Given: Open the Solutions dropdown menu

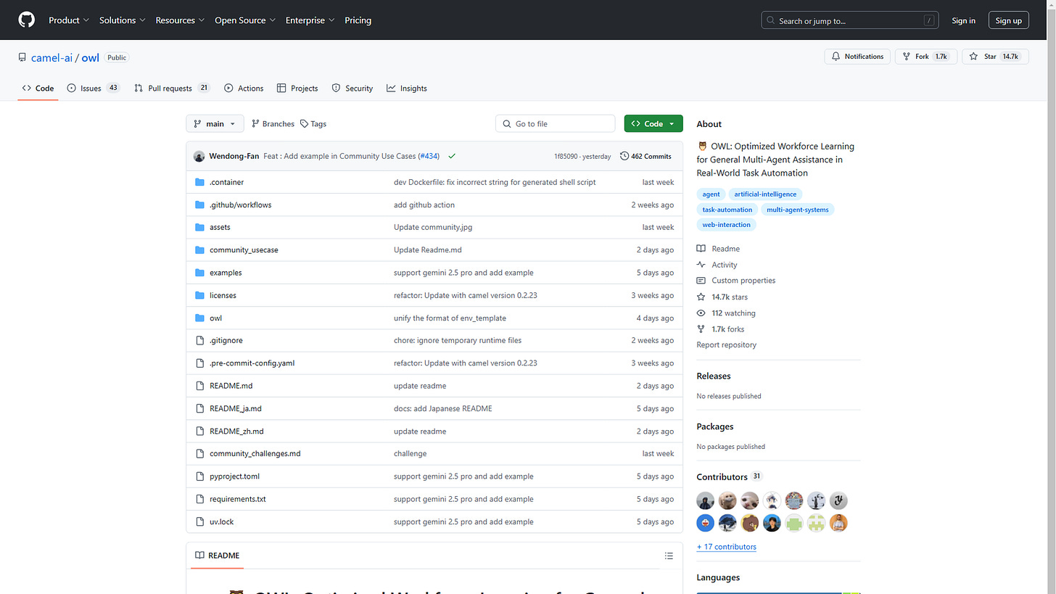Looking at the screenshot, I should tap(122, 20).
